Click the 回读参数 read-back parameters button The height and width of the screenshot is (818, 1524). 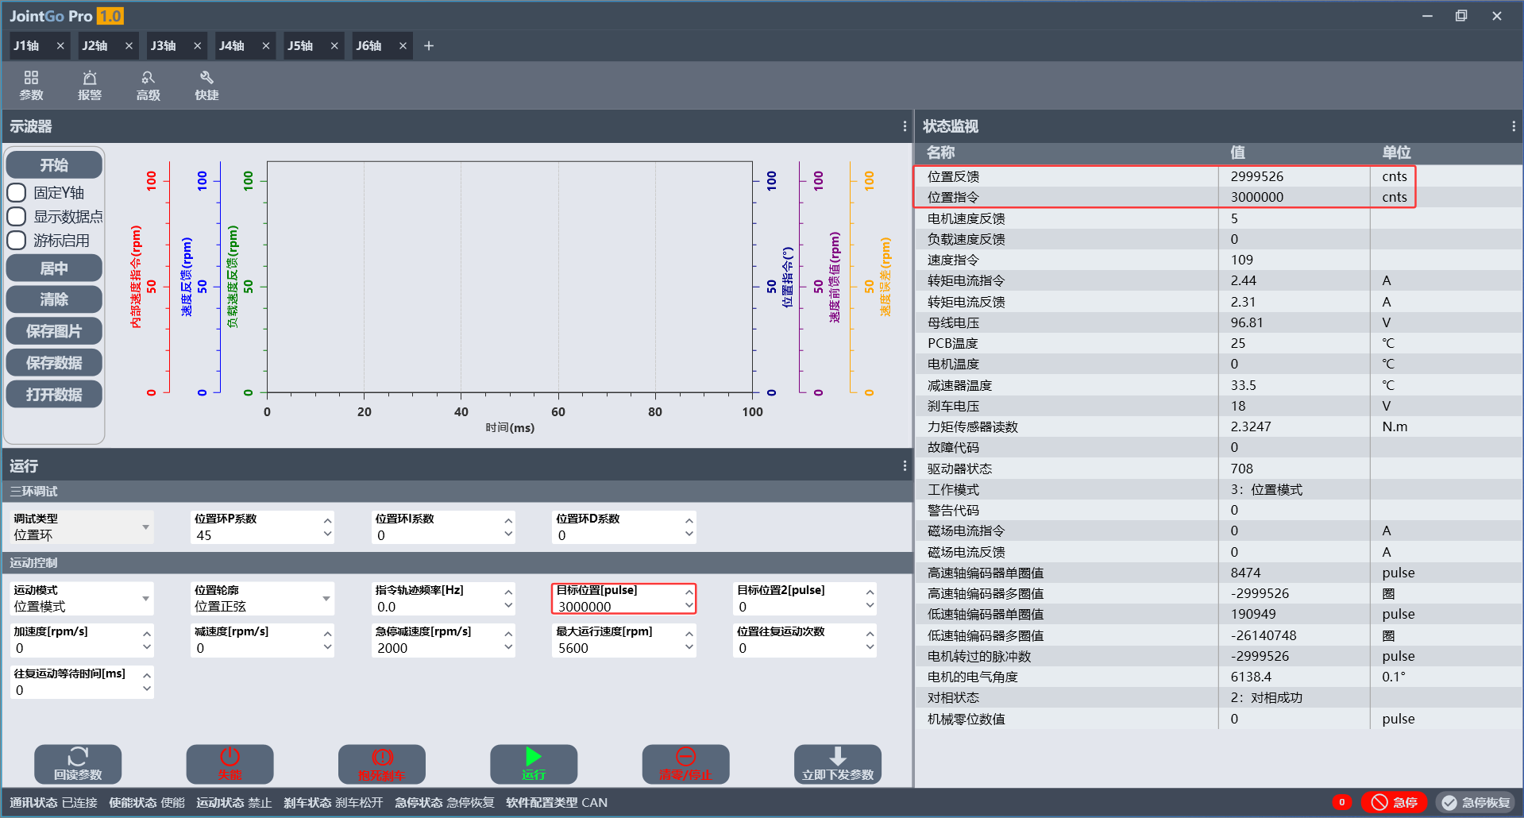78,764
